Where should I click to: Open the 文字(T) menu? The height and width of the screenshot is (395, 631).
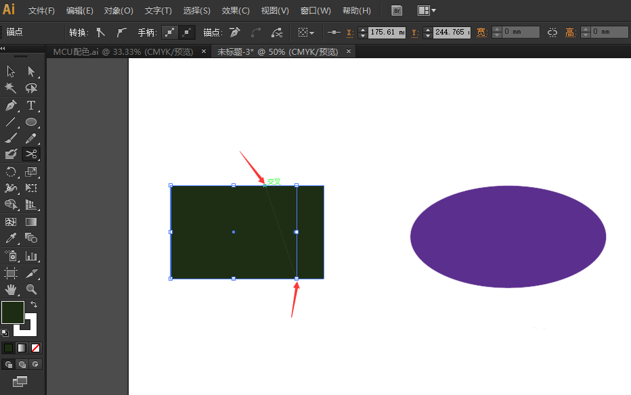click(x=158, y=10)
